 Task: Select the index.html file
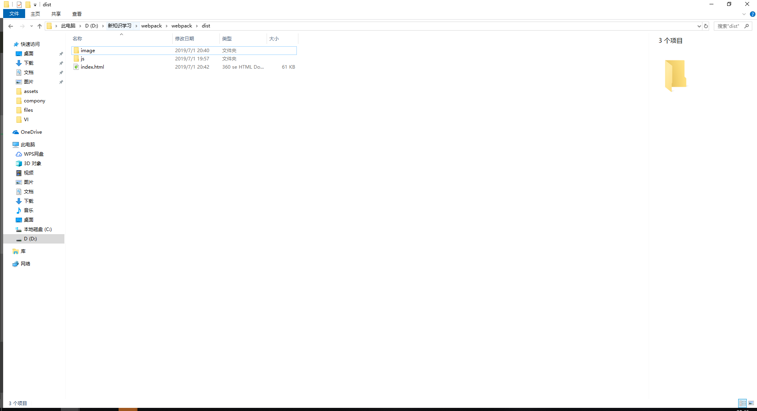coord(184,67)
